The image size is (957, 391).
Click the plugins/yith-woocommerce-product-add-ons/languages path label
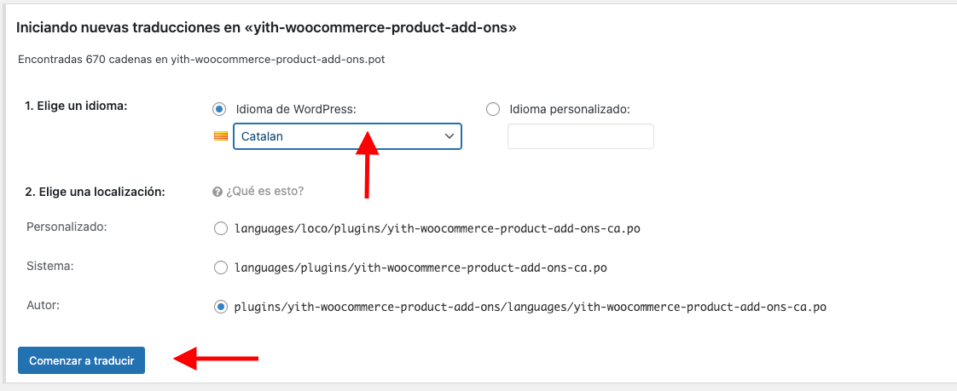(x=531, y=307)
